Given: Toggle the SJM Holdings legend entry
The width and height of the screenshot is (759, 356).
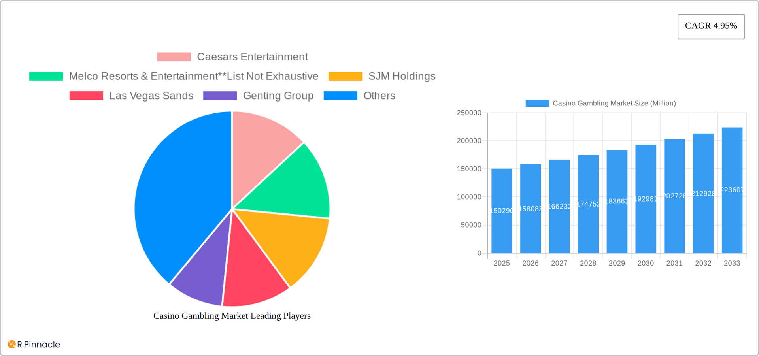Looking at the screenshot, I should point(402,76).
